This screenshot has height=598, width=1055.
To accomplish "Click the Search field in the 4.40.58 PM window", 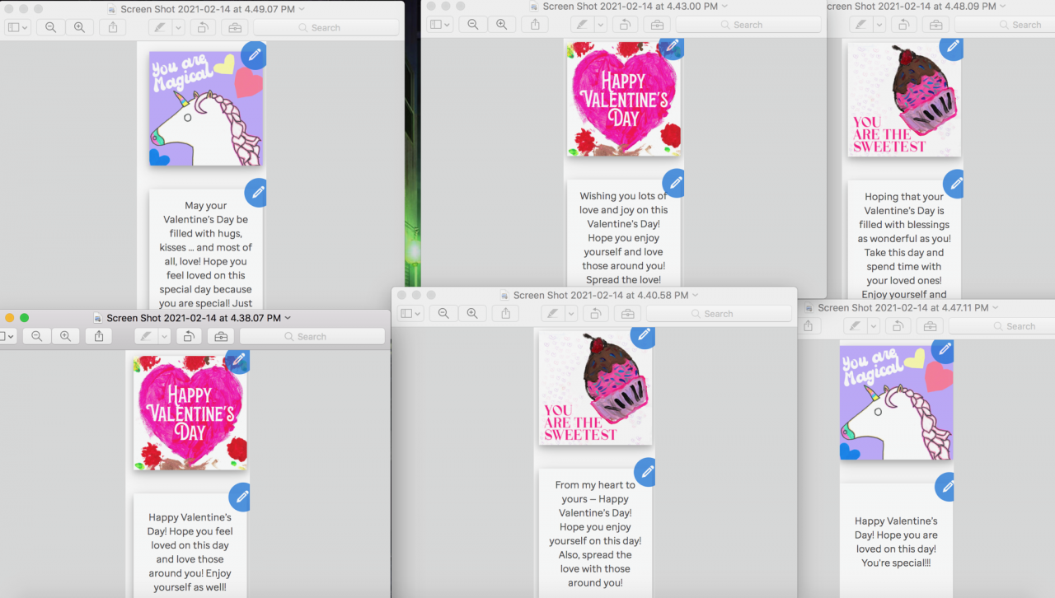I will click(x=718, y=314).
